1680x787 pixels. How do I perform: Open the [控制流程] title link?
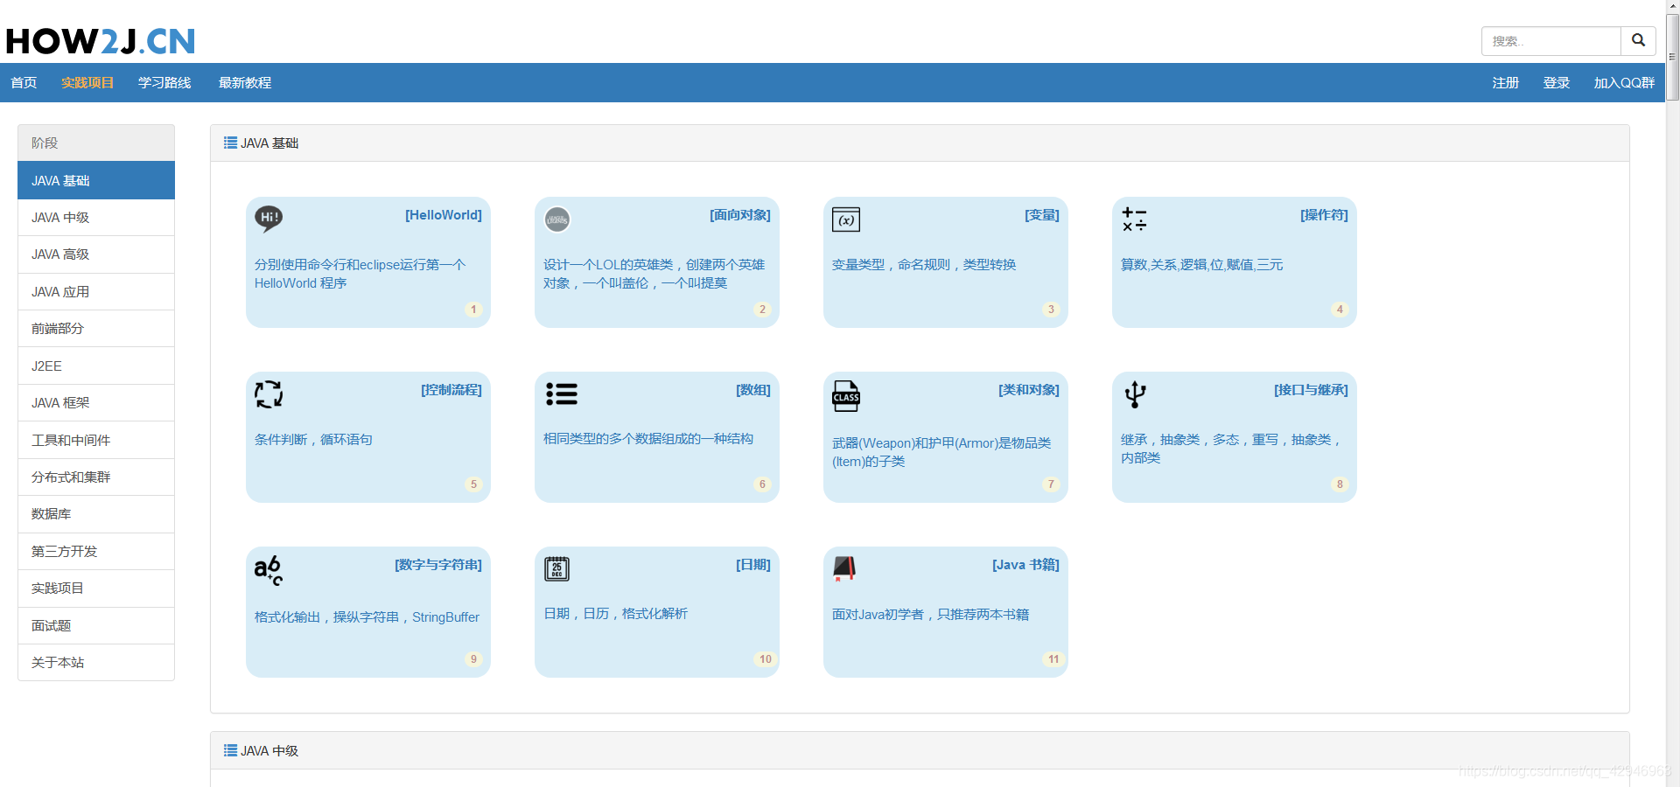(451, 390)
